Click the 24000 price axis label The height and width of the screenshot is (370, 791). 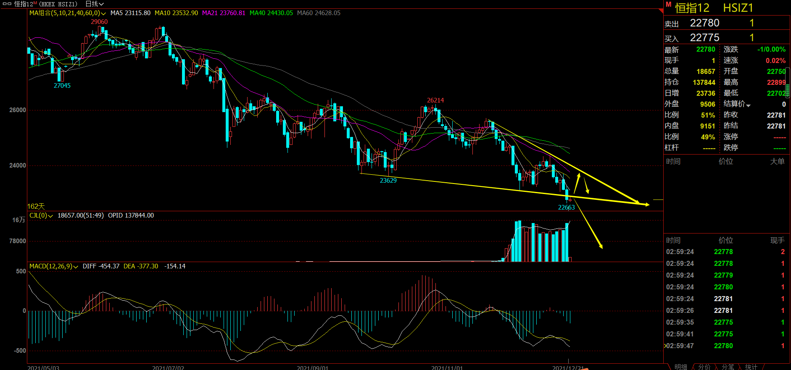(18, 165)
